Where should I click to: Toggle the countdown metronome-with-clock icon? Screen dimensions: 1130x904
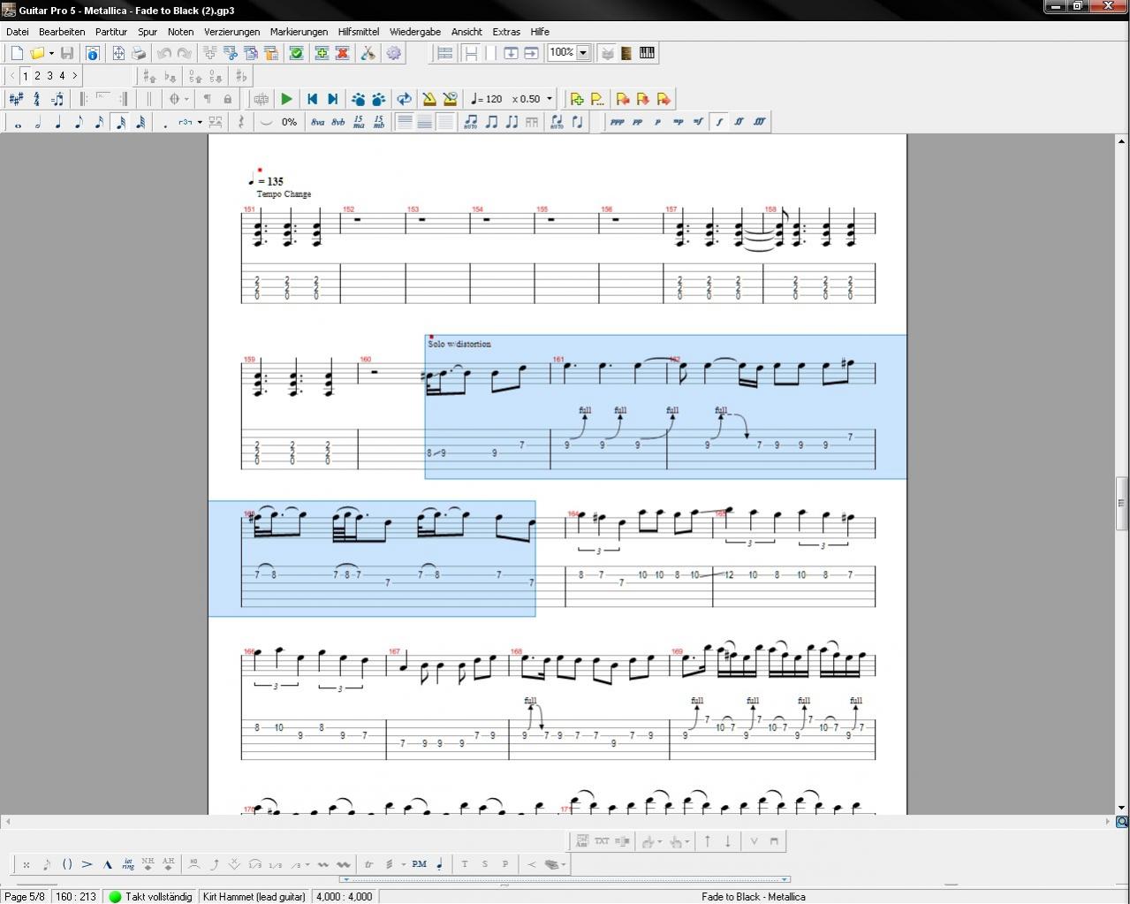click(x=450, y=99)
